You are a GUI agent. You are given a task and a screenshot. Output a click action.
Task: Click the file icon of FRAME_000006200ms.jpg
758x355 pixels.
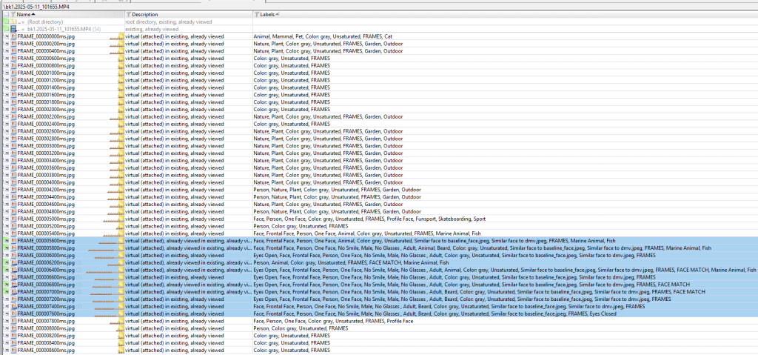[x=13, y=263]
